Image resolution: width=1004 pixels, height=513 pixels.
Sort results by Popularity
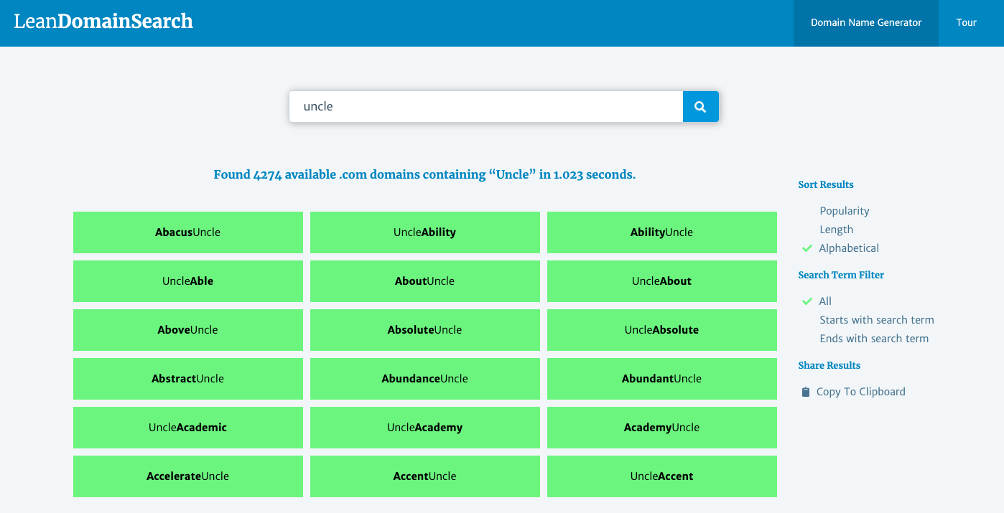(x=845, y=211)
